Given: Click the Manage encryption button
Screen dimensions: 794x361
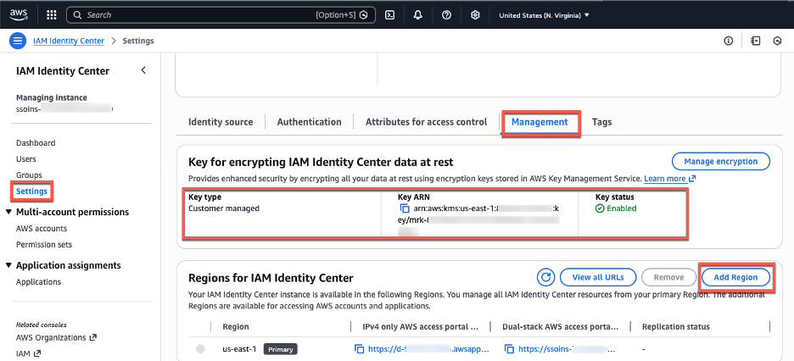Looking at the screenshot, I should (x=720, y=161).
